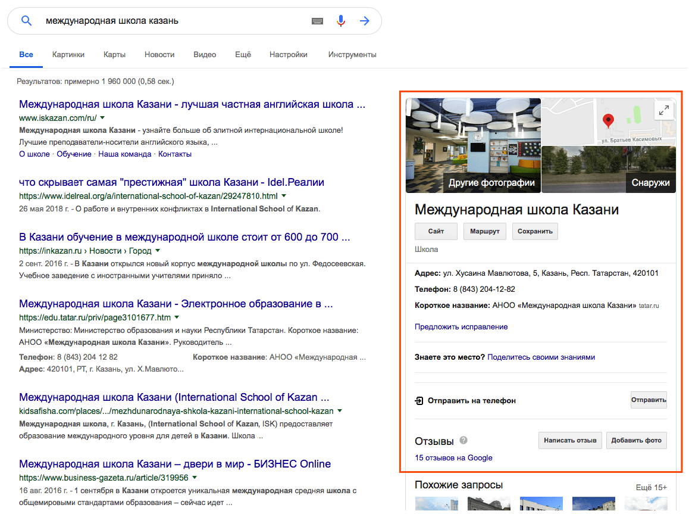The image size is (689, 514).
Task: Open the БИЗНЕС Online article result
Action: click(175, 464)
